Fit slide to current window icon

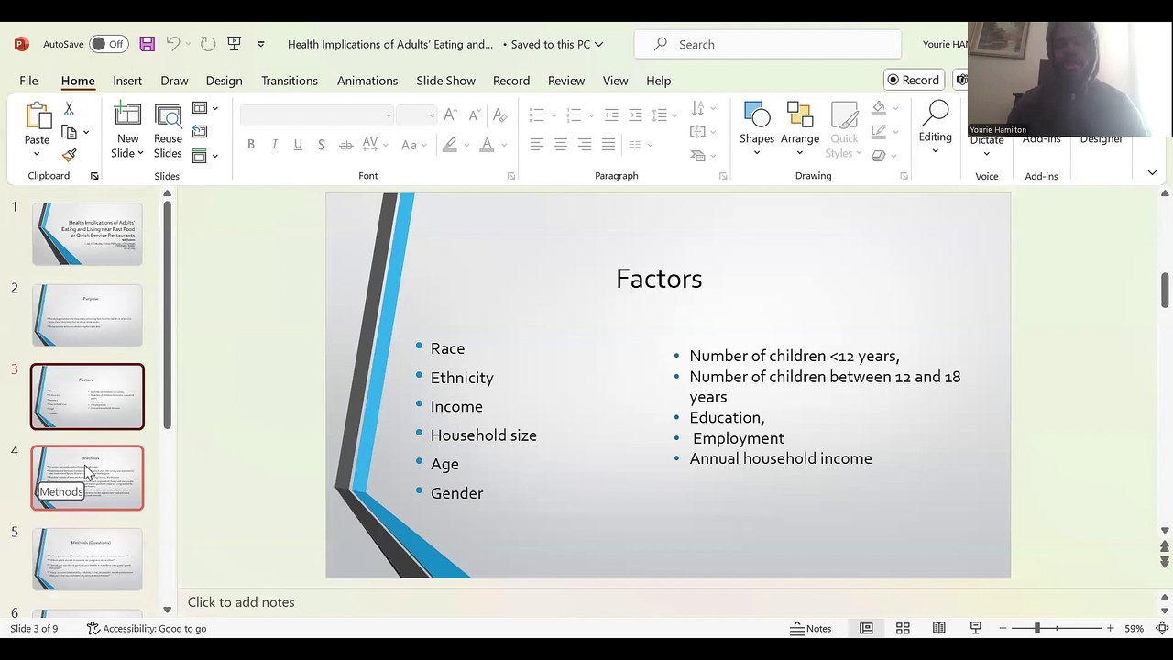tap(1161, 628)
